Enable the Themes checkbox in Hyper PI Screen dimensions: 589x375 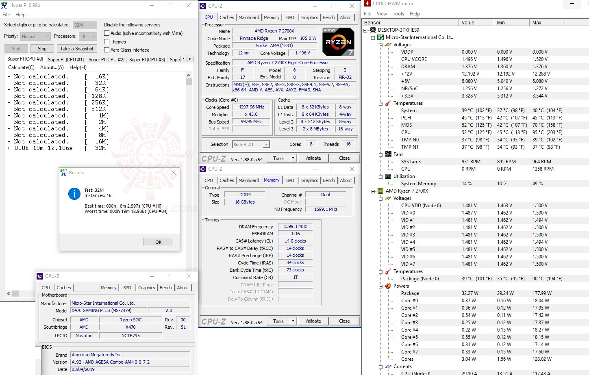[x=106, y=41]
